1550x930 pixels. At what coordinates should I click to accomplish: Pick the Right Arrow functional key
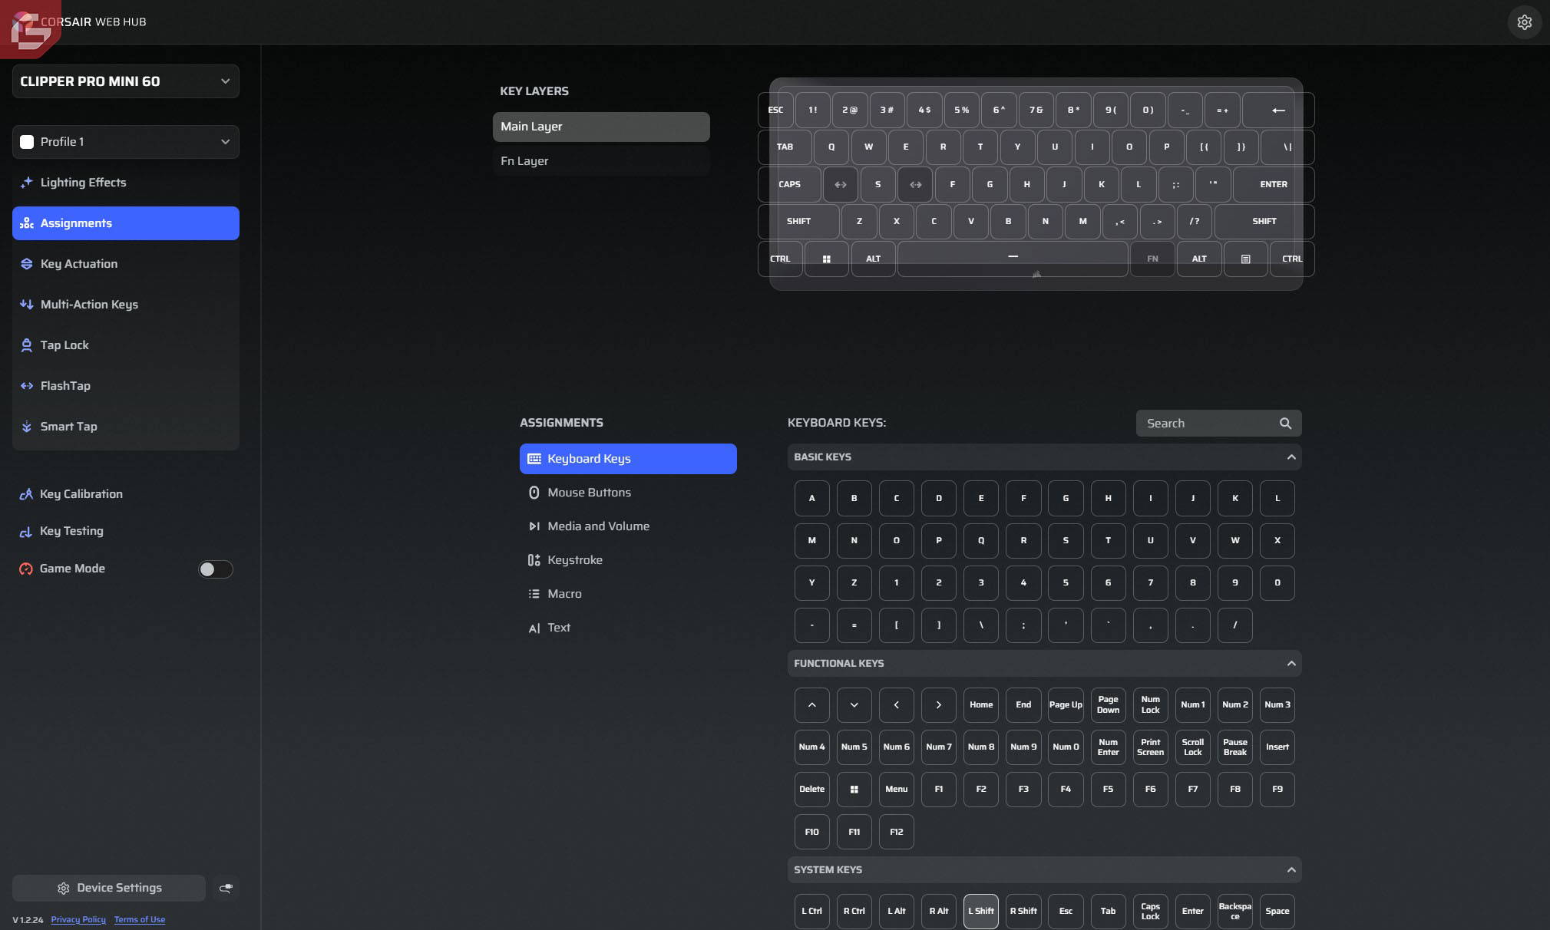point(939,705)
